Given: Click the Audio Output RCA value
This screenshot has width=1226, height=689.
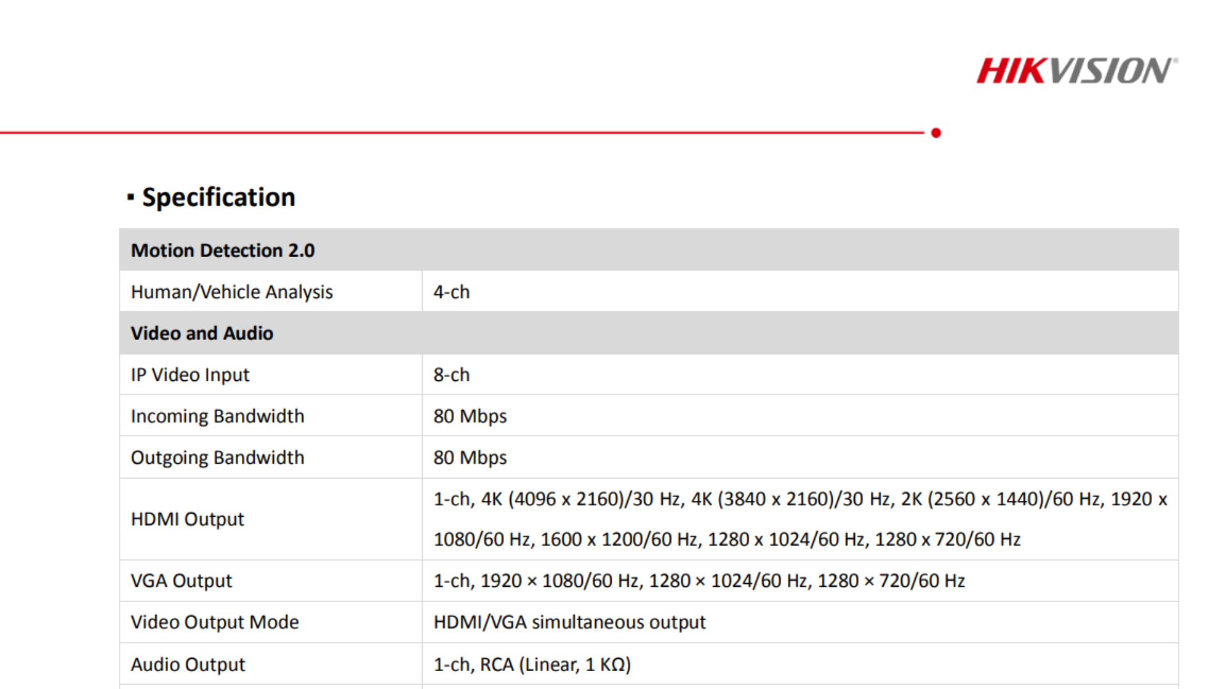Looking at the screenshot, I should tap(532, 663).
